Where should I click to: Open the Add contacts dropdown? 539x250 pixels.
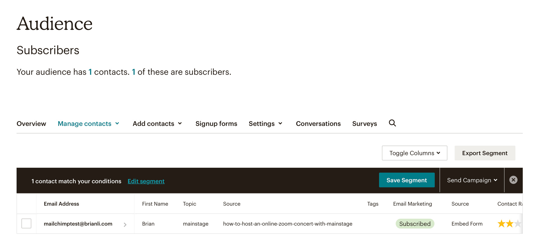click(x=157, y=124)
